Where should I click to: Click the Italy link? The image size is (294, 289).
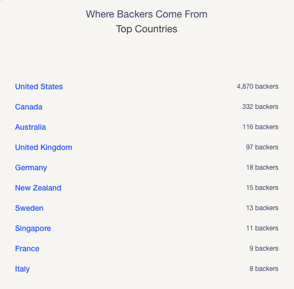point(22,269)
